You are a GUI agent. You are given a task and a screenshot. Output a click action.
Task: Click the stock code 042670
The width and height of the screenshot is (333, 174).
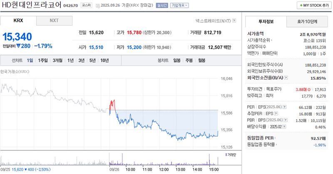(71, 5)
